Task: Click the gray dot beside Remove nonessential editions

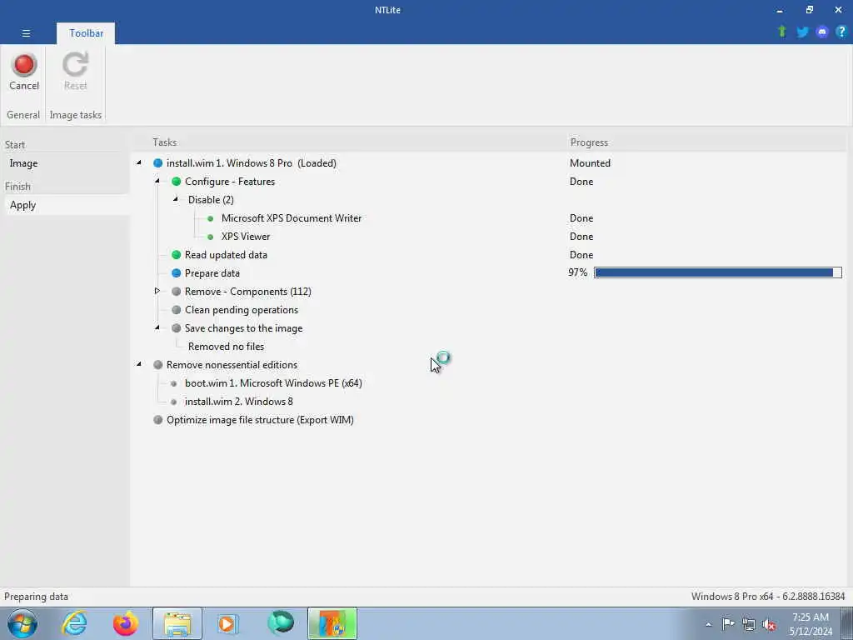Action: pyautogui.click(x=157, y=365)
